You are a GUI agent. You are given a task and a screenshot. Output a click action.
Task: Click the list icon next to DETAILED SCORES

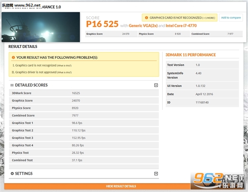(x=12, y=85)
